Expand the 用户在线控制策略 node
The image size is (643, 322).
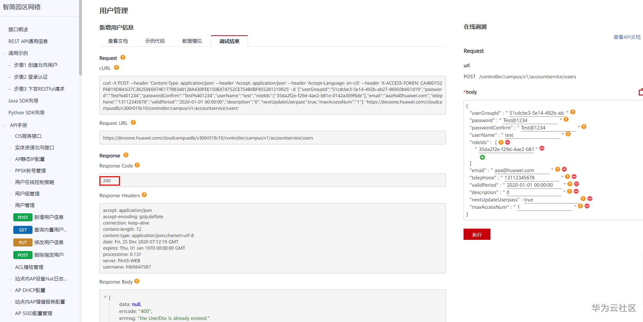click(11, 182)
